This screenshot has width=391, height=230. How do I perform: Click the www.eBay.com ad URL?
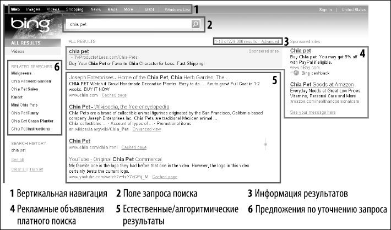pos(305,68)
